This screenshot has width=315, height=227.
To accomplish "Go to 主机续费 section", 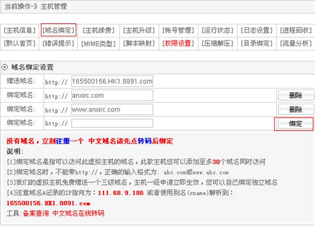I will (98, 30).
